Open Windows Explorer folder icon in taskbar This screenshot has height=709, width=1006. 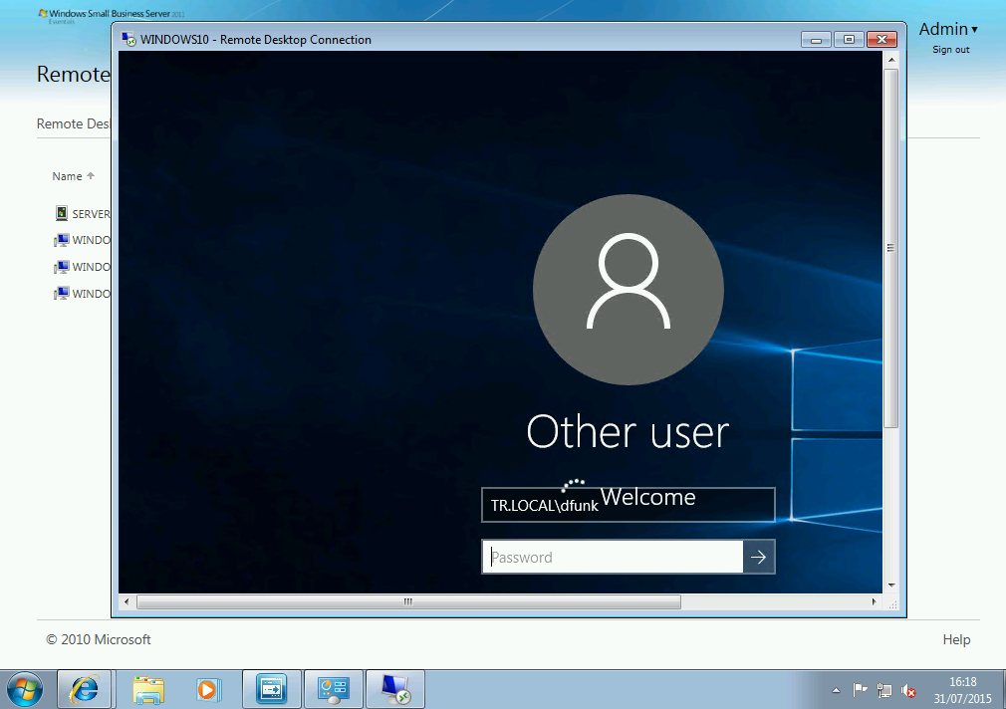click(x=148, y=688)
